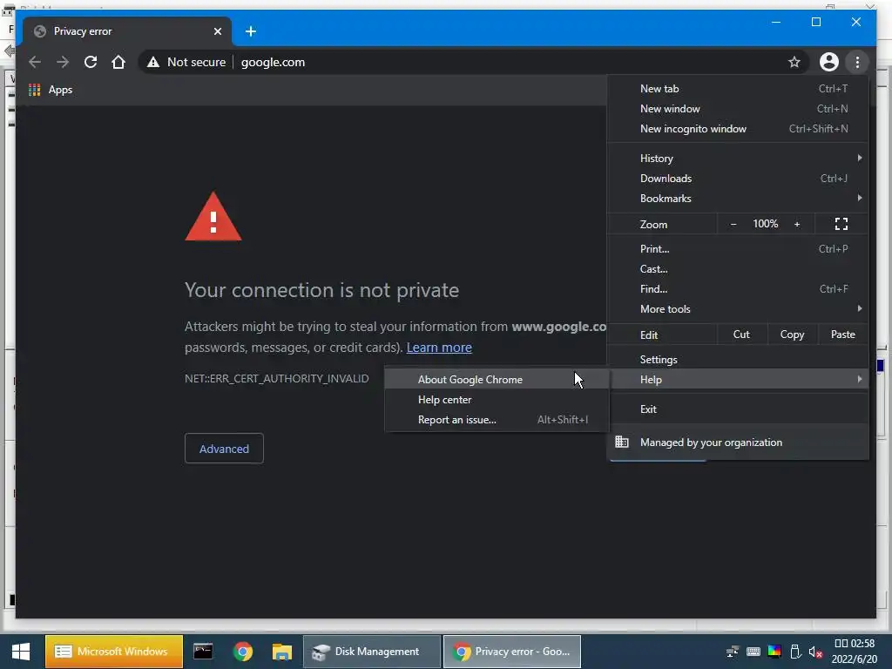Reload the page with refresh icon
This screenshot has height=669, width=892.
click(x=91, y=62)
